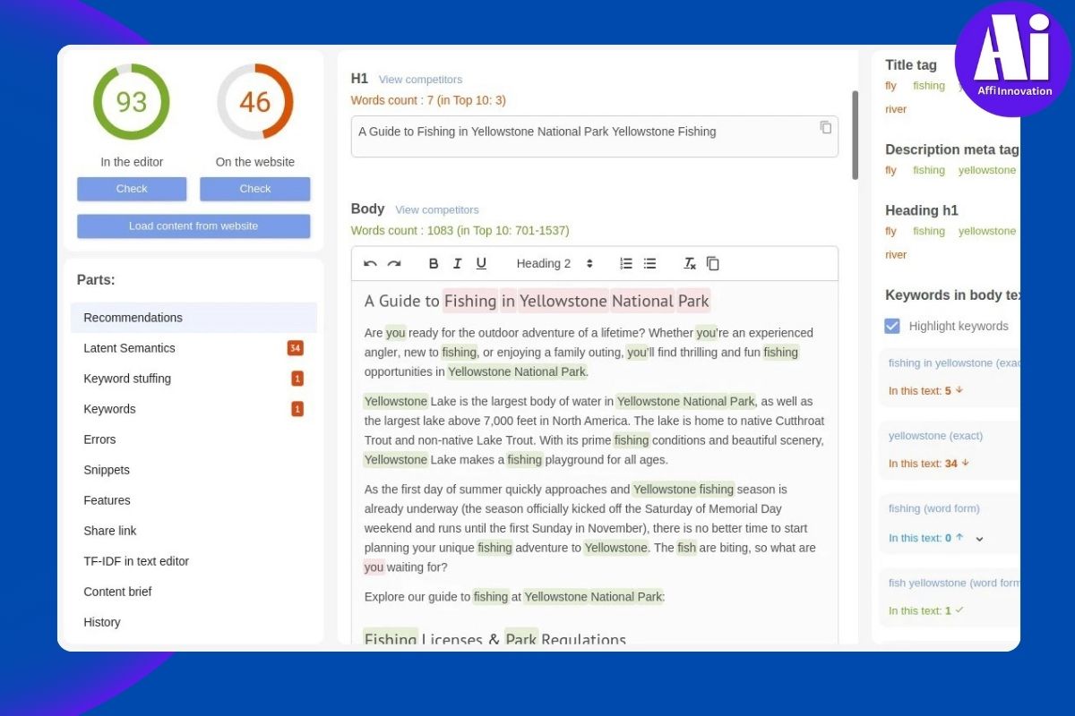Click Load content from website button

click(193, 226)
